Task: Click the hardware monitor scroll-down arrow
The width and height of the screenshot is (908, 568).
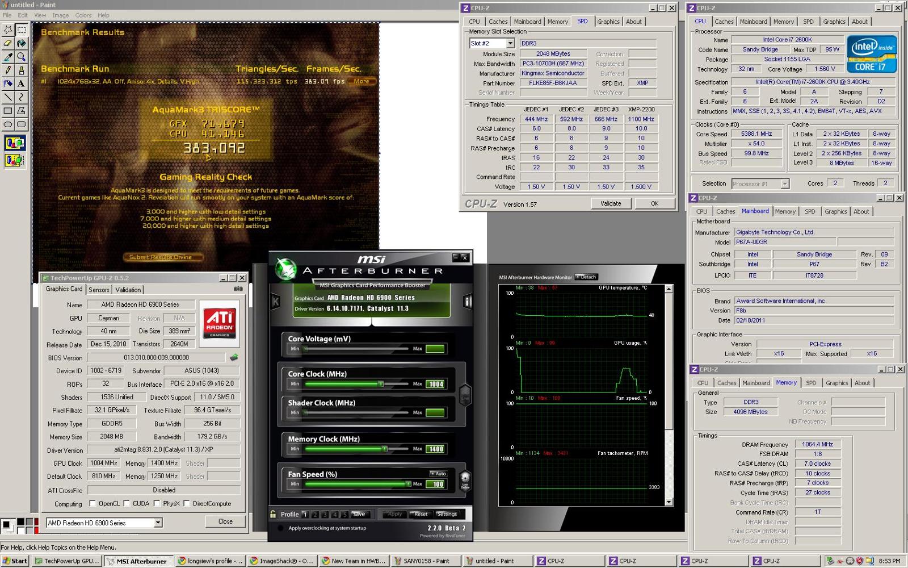Action: (x=669, y=502)
